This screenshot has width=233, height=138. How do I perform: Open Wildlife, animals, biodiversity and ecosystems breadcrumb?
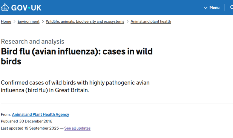pyautogui.click(x=85, y=22)
